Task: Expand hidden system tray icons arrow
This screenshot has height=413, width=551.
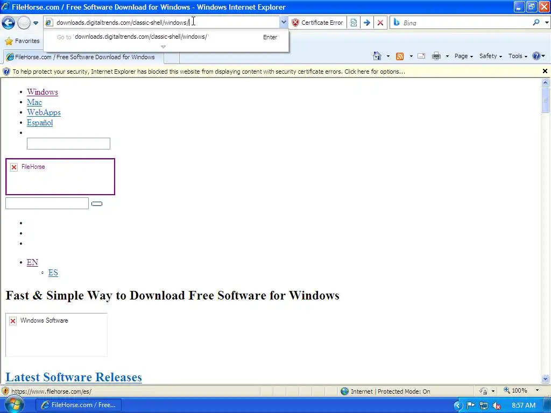Action: [457, 405]
